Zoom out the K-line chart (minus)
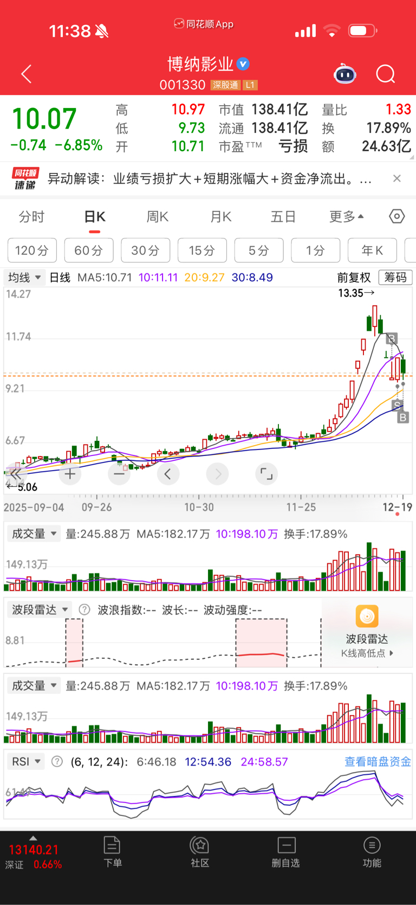This screenshot has height=905, width=416. [x=119, y=474]
